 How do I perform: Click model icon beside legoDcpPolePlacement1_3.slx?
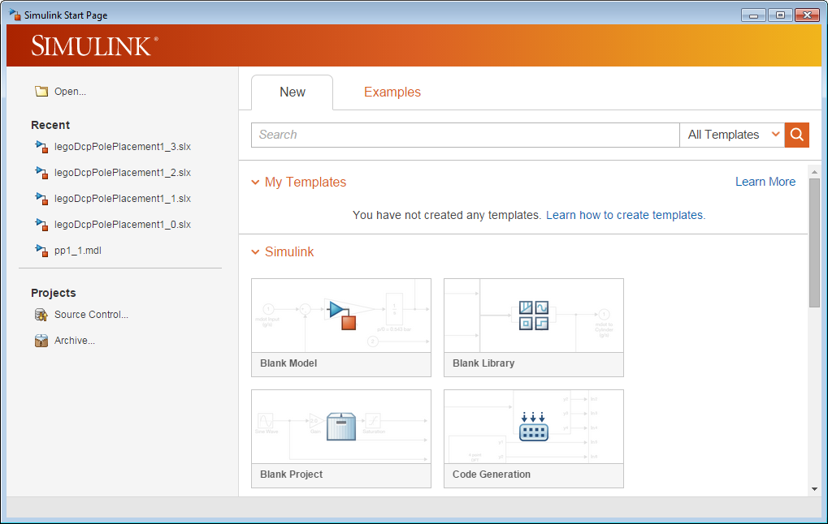(x=41, y=147)
